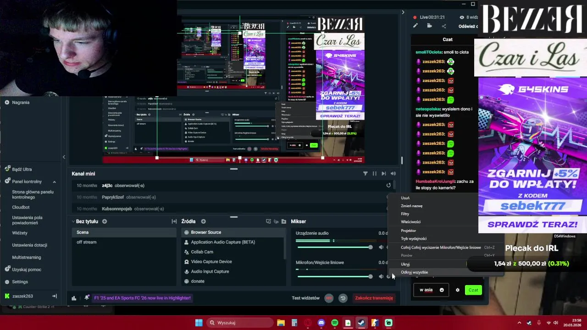Open Nagrania in the sidebar
Viewport: 587px width, 330px height.
point(21,103)
